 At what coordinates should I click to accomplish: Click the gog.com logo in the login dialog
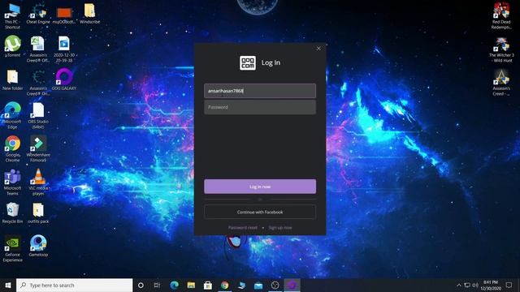[248, 63]
